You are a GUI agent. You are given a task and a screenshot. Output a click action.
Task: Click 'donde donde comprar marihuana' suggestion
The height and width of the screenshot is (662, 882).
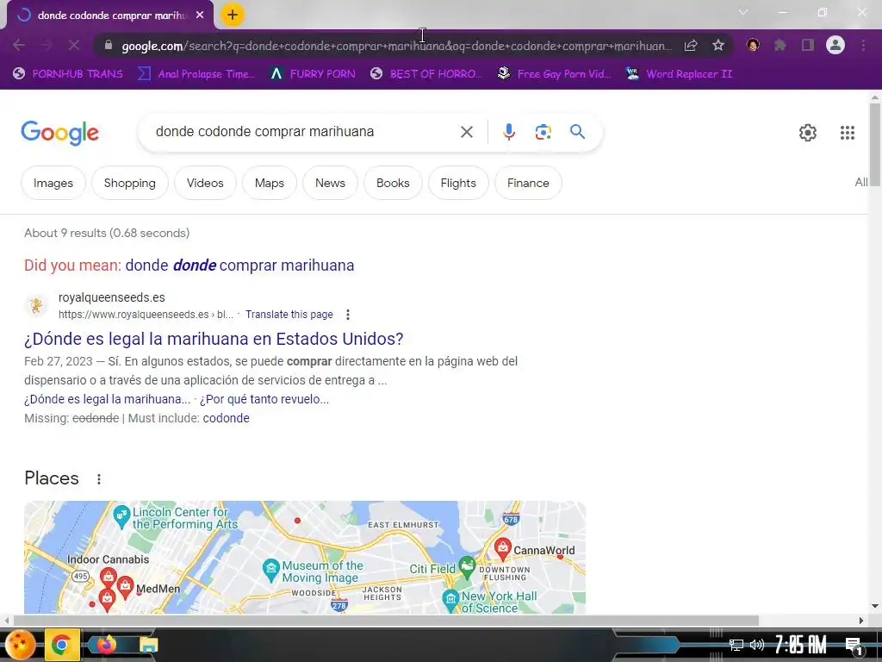coord(239,265)
